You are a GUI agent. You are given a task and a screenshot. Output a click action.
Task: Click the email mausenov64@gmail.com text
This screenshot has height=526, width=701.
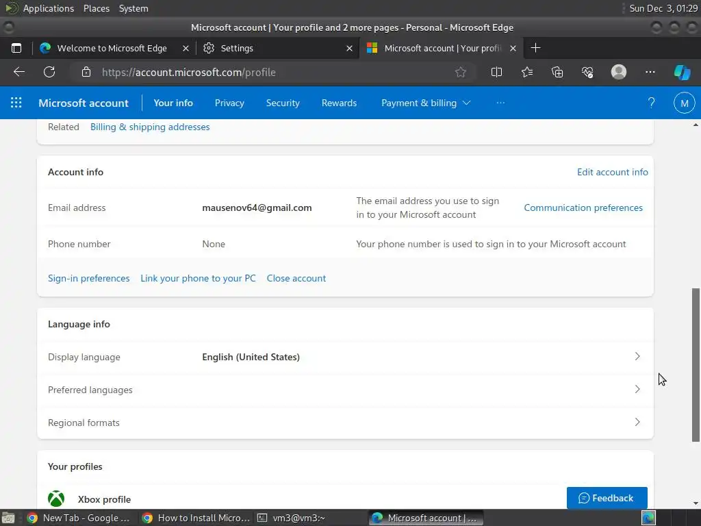coord(257,208)
